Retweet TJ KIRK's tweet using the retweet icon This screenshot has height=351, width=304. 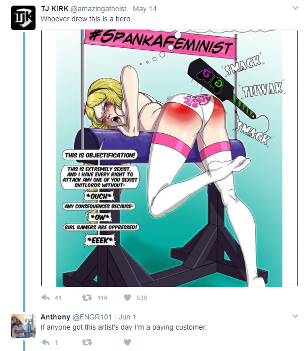87,298
